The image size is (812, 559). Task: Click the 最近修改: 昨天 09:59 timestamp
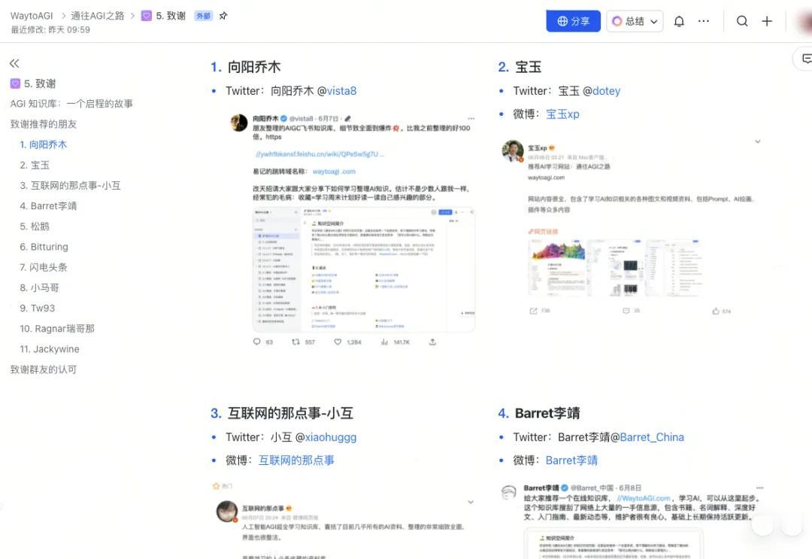50,30
